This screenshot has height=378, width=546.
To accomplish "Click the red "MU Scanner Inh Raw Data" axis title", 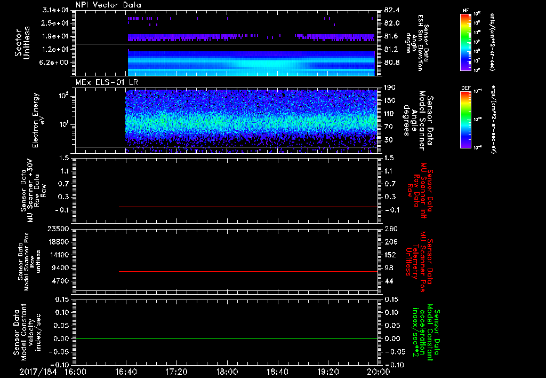I will pos(420,191).
